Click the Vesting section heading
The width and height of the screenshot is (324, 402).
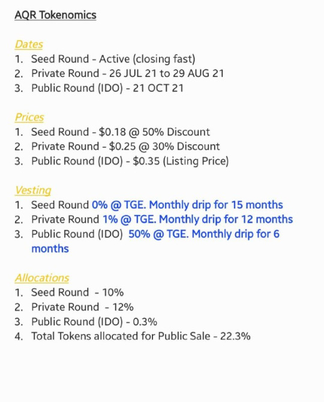pyautogui.click(x=33, y=190)
